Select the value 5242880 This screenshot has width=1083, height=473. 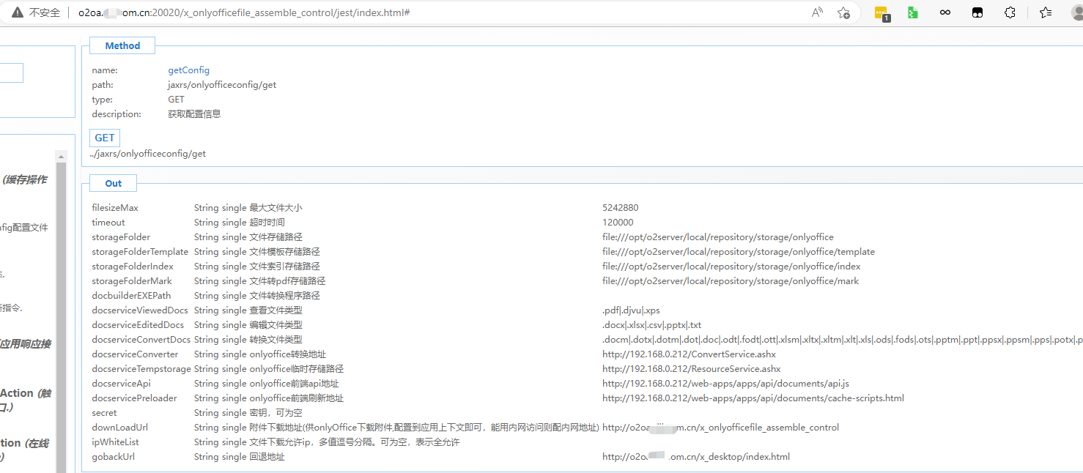pyautogui.click(x=621, y=208)
